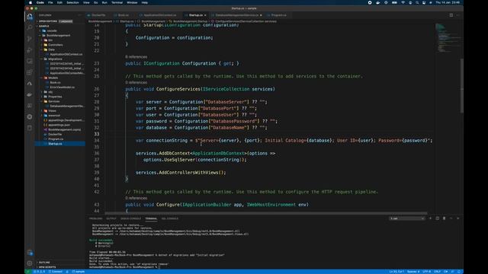The image size is (488, 274).
Task: Open the terminal shell selector dropdown
Action: click(x=407, y=218)
